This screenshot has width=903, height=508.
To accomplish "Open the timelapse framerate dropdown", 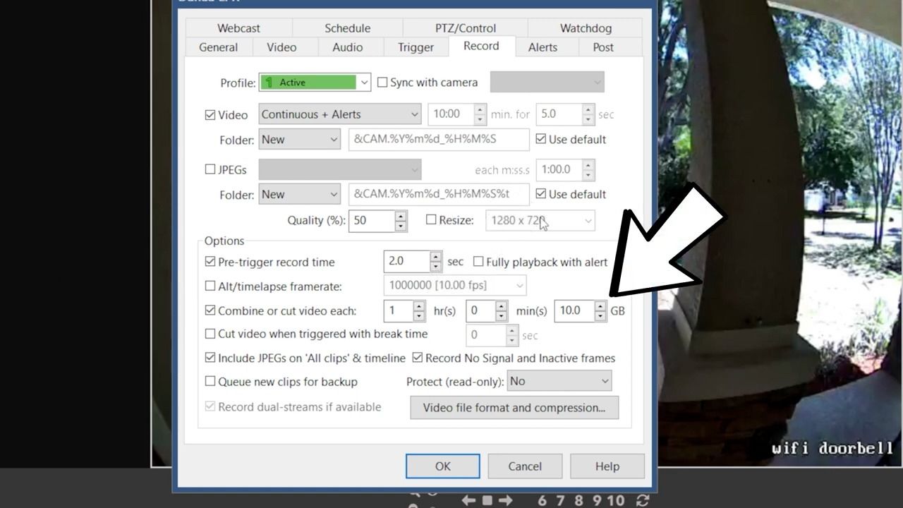I will 455,285.
